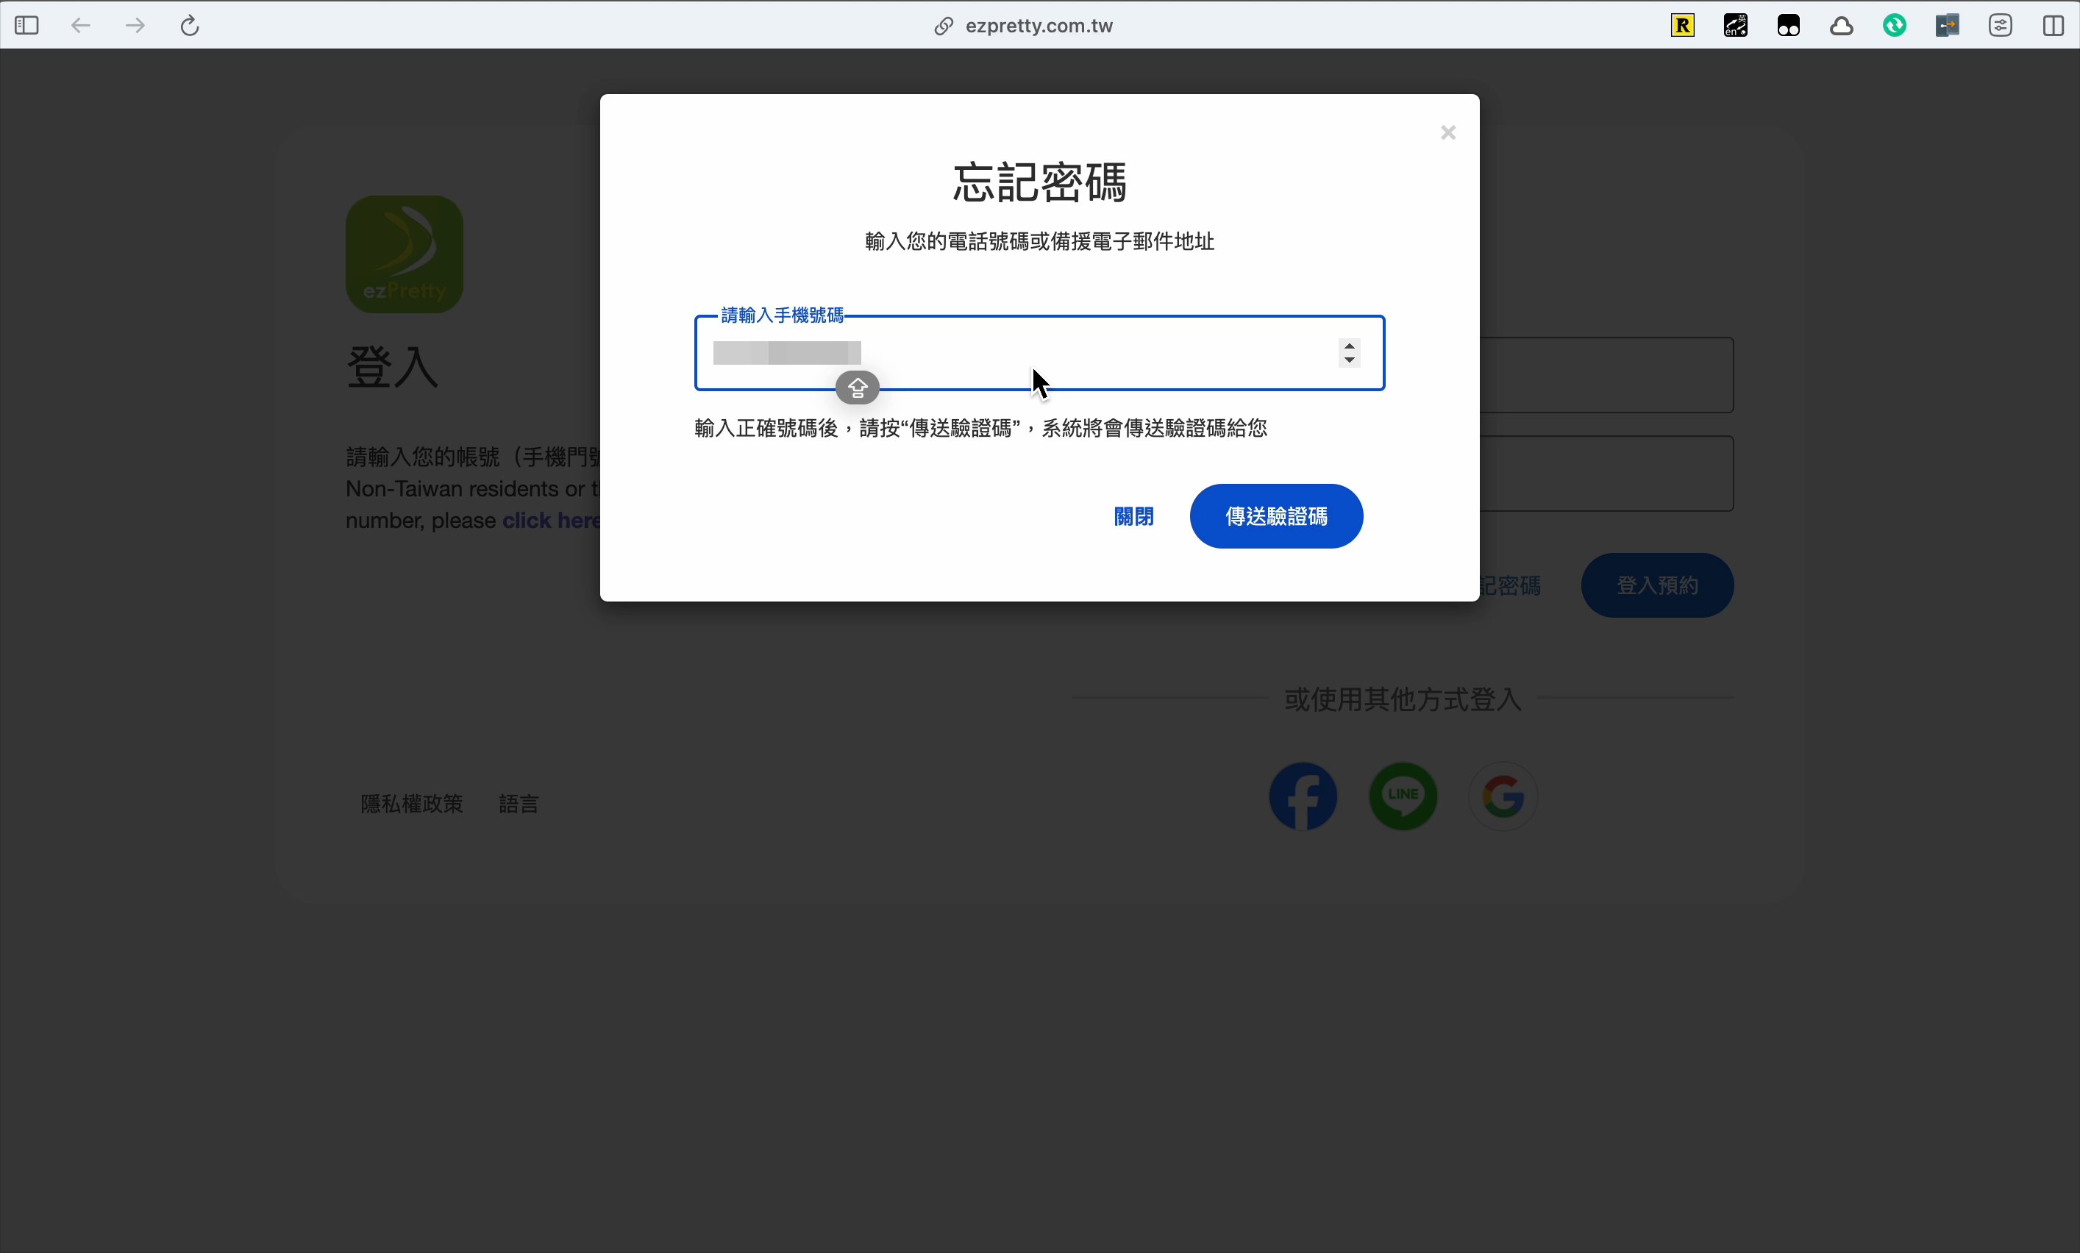Image resolution: width=2080 pixels, height=1253 pixels.
Task: Click the autofill badge icon under phone field
Action: pyautogui.click(x=858, y=388)
